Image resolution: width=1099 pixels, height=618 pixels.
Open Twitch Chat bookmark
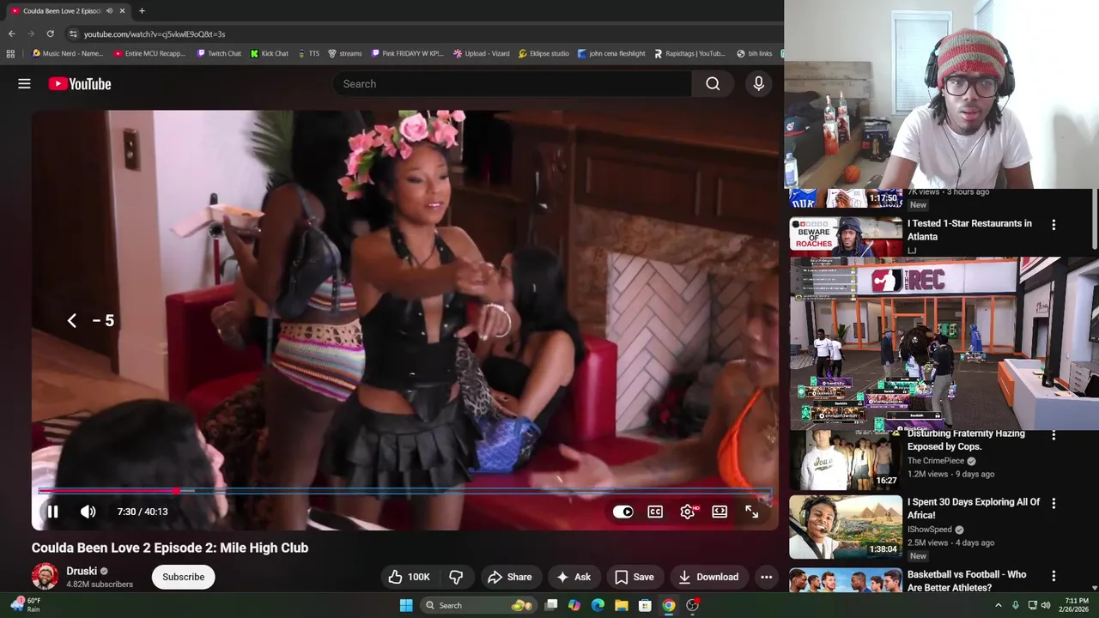(218, 53)
